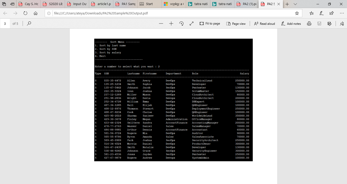Switch to the PA2 (1) tab

[x=246, y=4]
